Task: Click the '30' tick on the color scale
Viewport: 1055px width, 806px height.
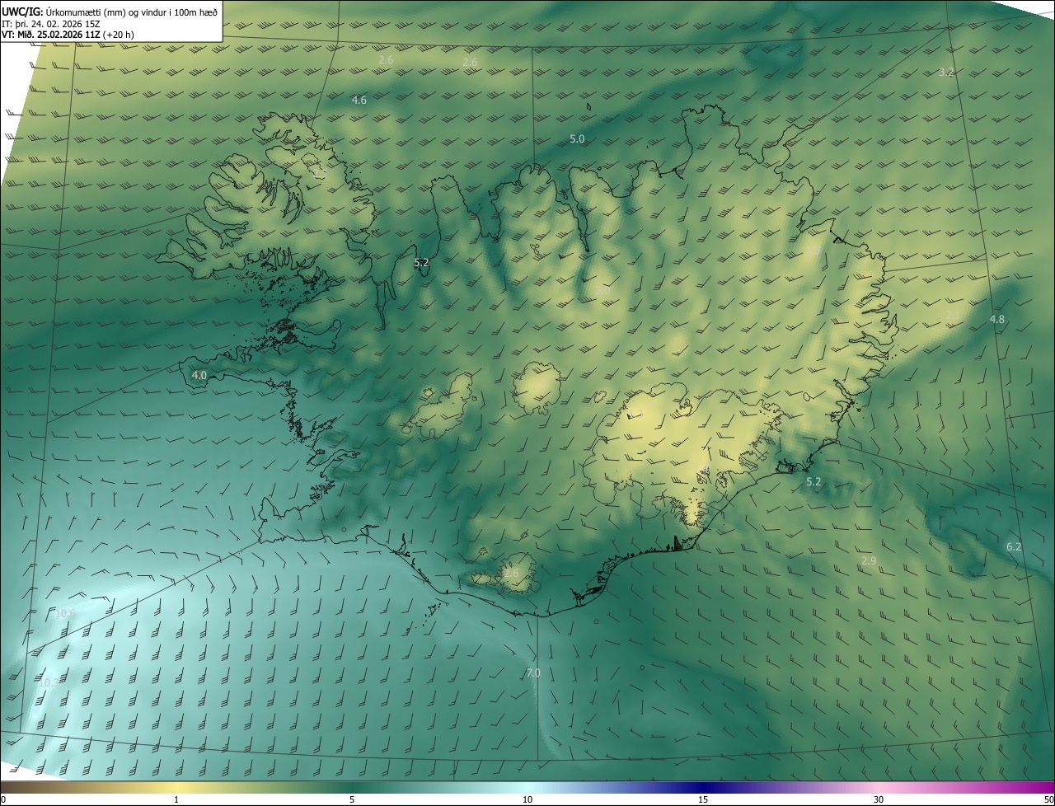Action: [x=879, y=799]
